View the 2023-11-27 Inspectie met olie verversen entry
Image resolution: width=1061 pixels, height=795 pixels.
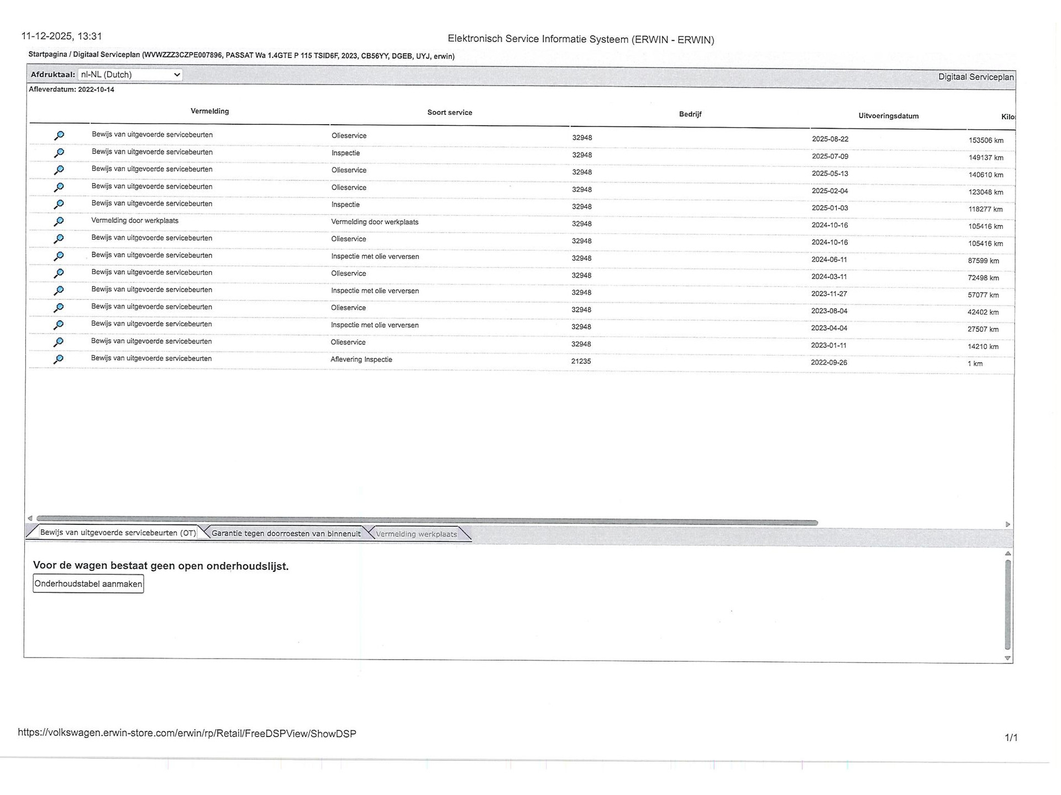coord(59,290)
